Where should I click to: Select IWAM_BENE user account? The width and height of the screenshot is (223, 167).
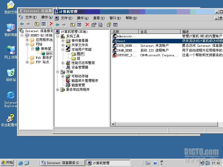(x=167, y=50)
